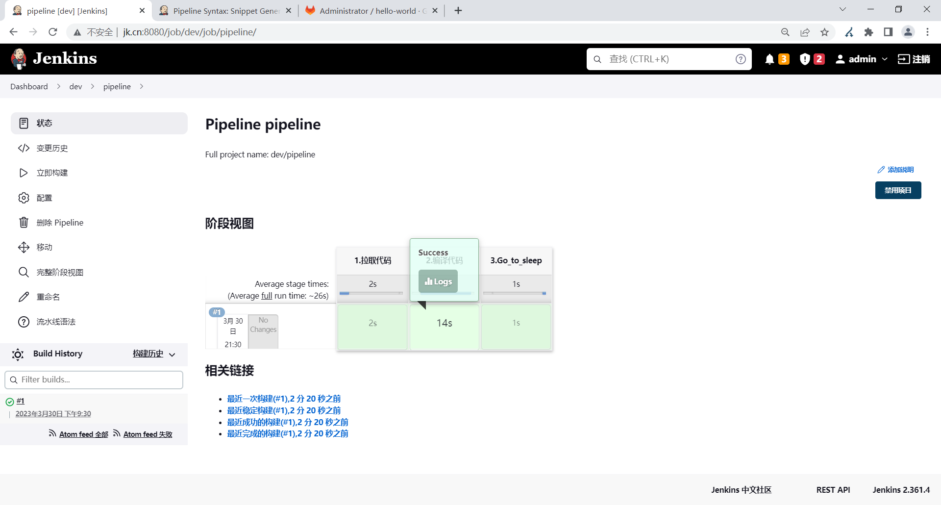The image size is (941, 505).
Task: Open the 最近完成的构建(#1) link
Action: click(x=288, y=433)
